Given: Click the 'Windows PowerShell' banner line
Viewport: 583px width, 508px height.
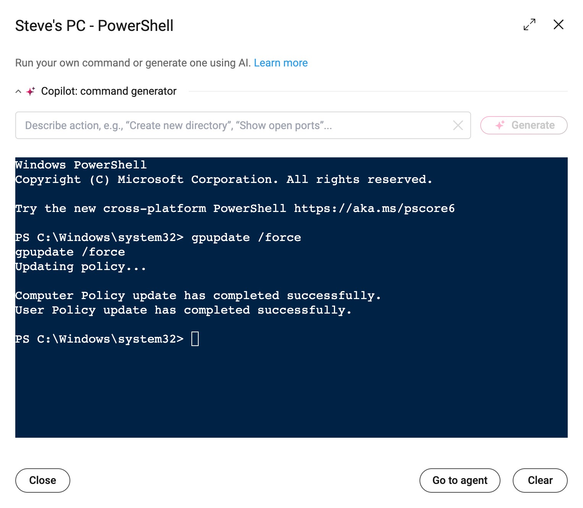Looking at the screenshot, I should [x=81, y=165].
